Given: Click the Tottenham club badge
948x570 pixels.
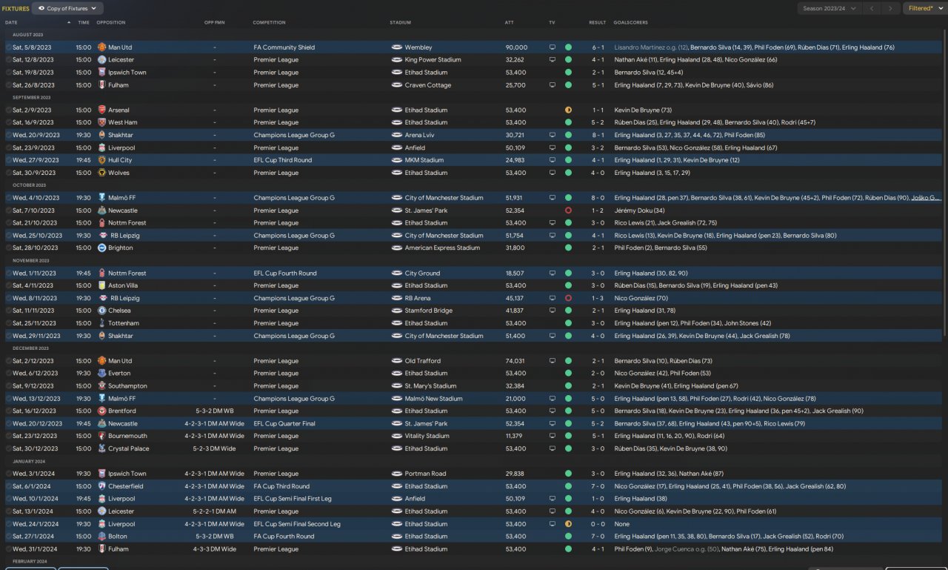Looking at the screenshot, I should [x=101, y=324].
